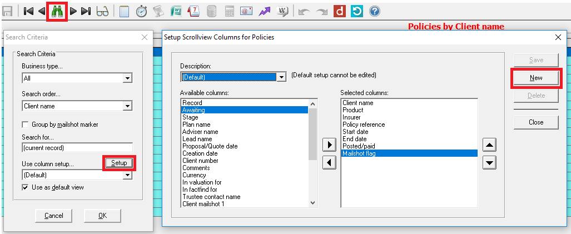Open the notepad icon in toolbar
The width and height of the screenshot is (571, 234).
click(124, 11)
